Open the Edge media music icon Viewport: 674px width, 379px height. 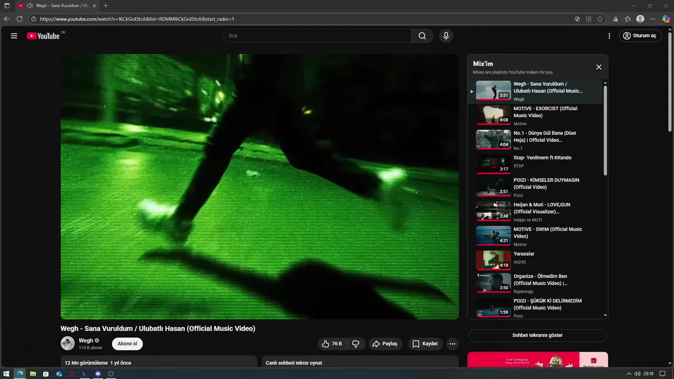pyautogui.click(x=616, y=19)
